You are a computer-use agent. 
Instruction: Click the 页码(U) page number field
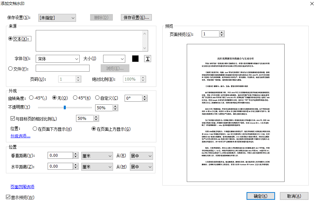click(67, 79)
